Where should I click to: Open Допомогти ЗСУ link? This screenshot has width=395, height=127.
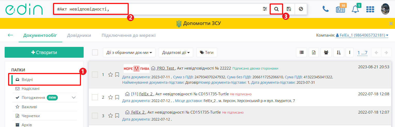click(x=198, y=24)
